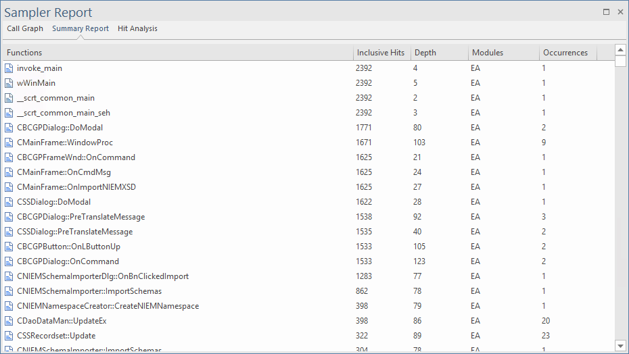Sort by the Occurrences column header
Image resolution: width=629 pixels, height=354 pixels.
tap(565, 53)
